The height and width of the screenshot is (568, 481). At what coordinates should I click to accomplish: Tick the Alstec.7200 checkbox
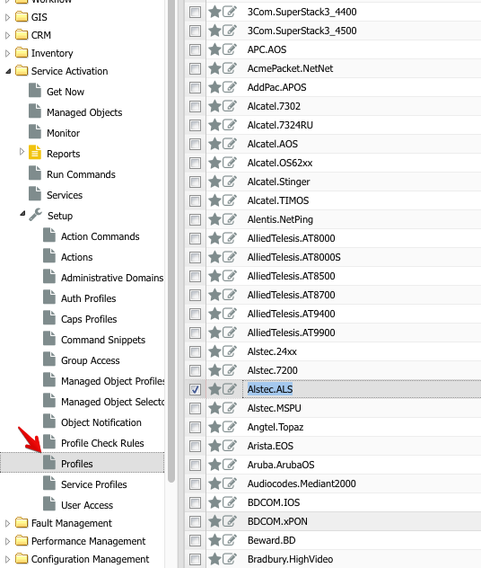[x=195, y=370]
